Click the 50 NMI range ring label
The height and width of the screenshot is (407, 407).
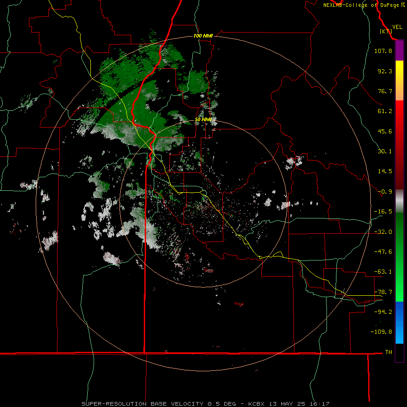click(203, 119)
